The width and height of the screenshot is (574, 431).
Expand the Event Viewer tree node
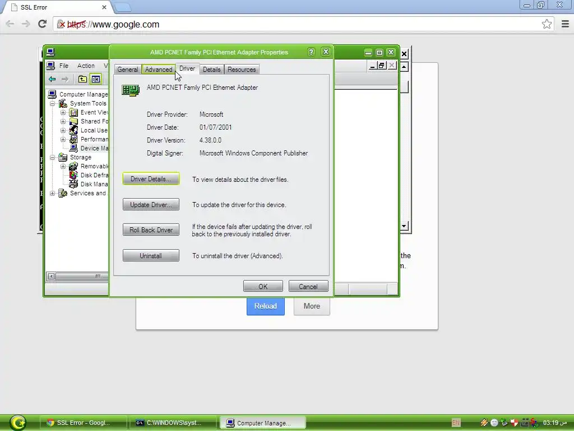pyautogui.click(x=63, y=112)
